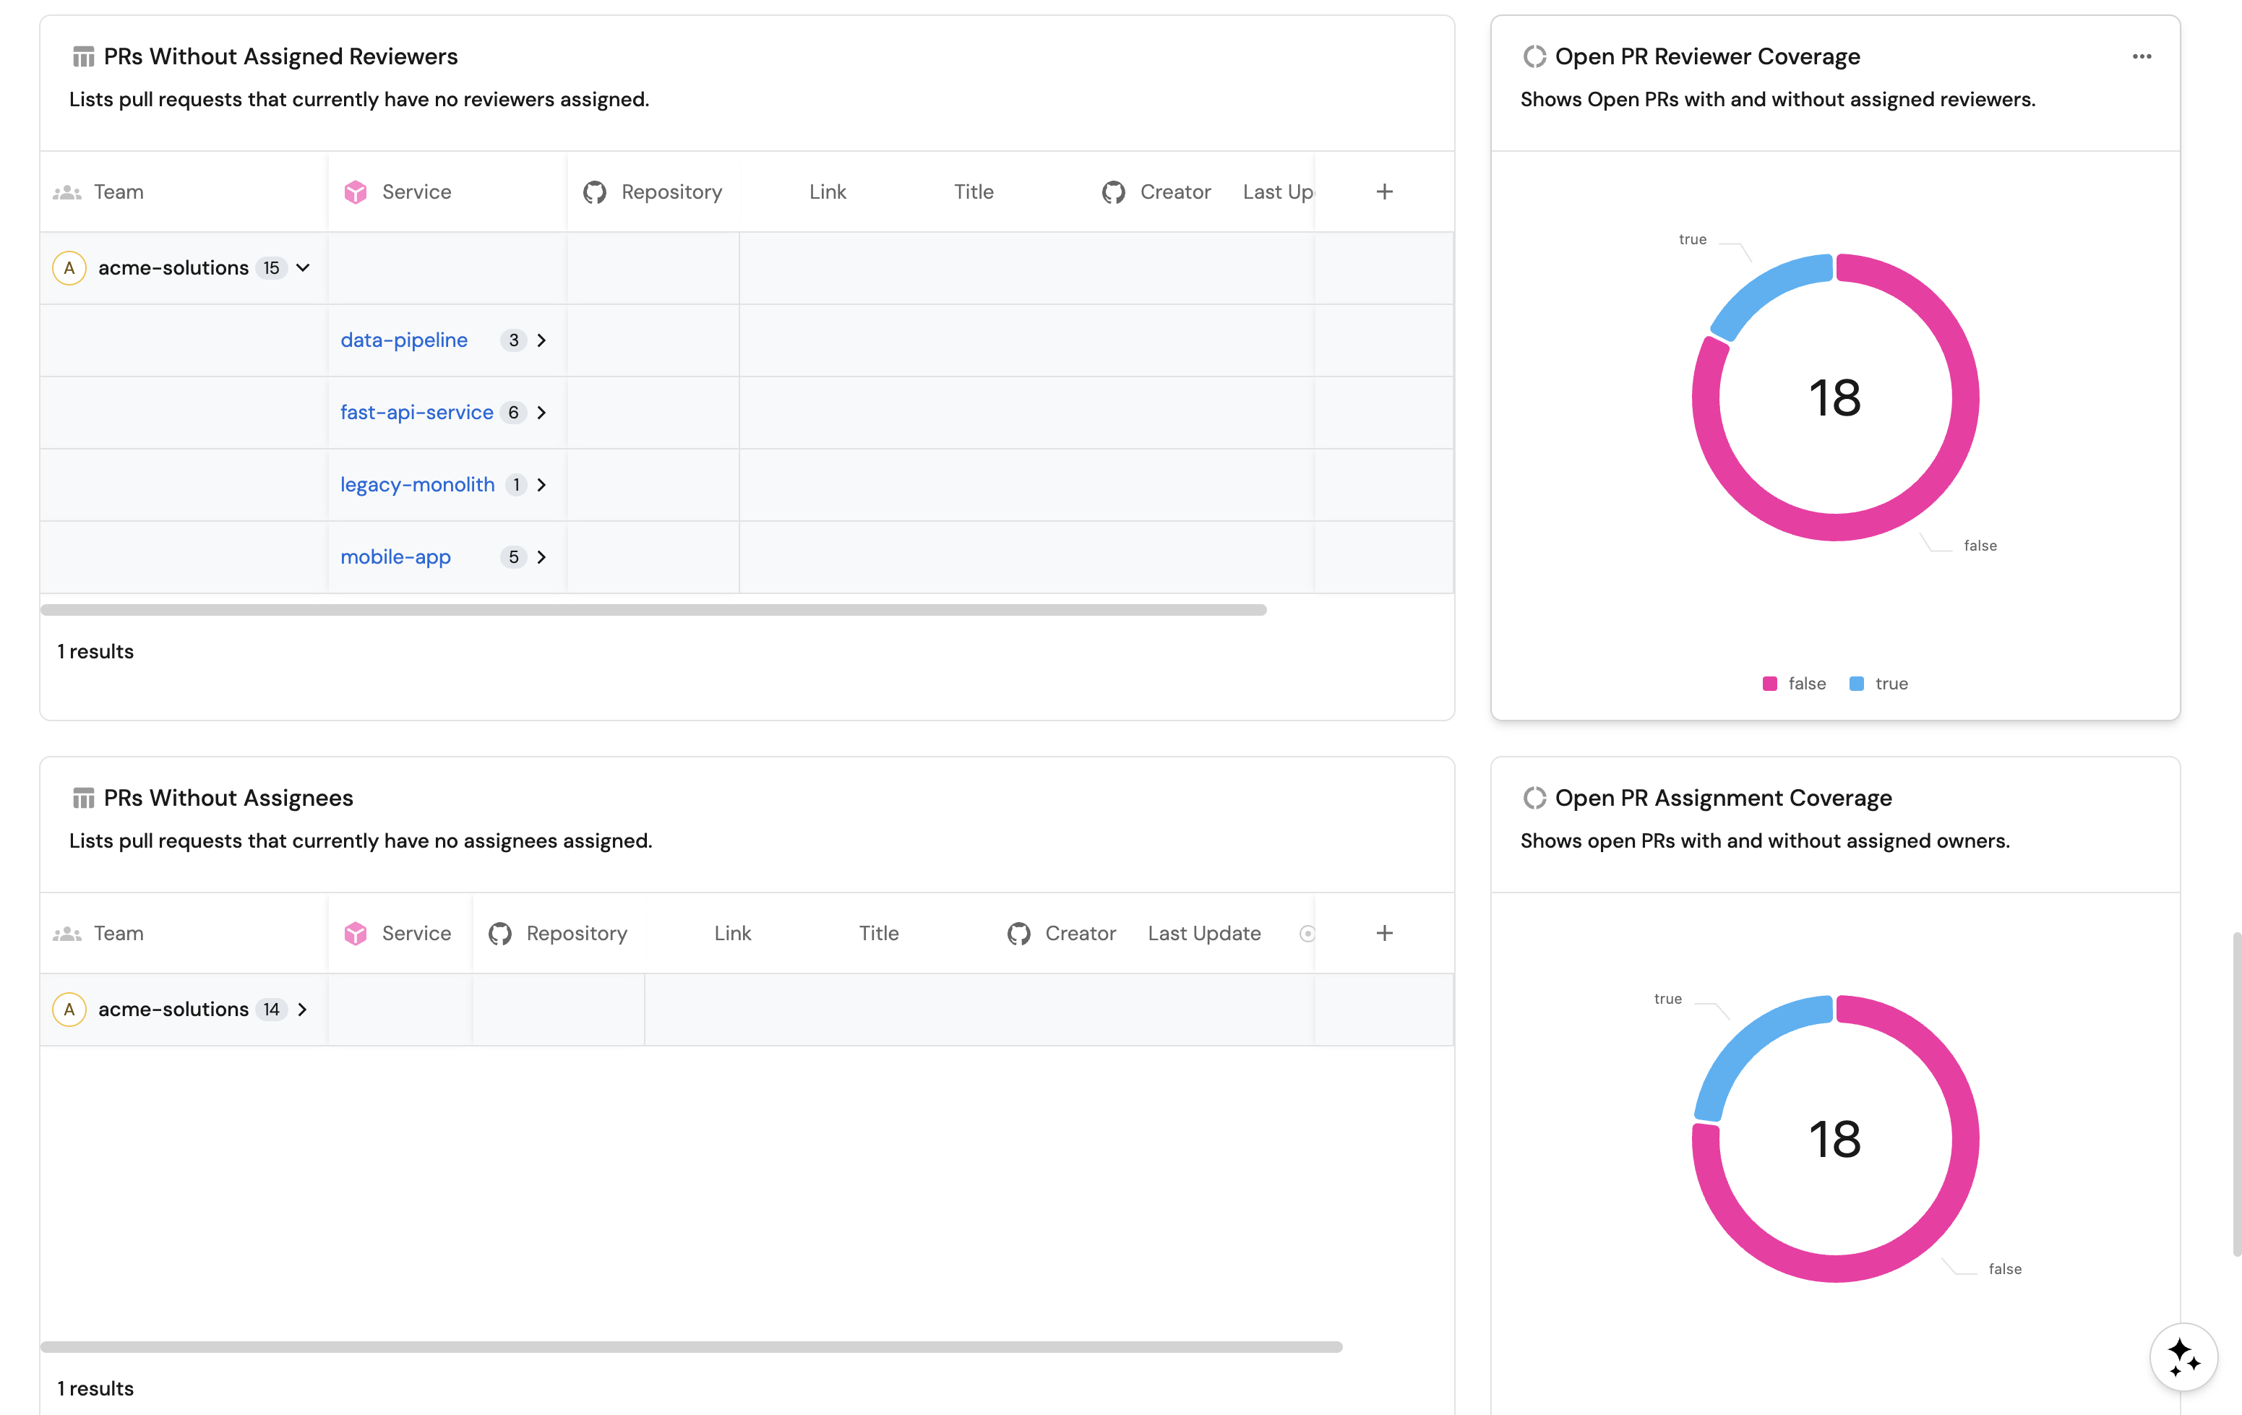Click the horizontal scrollbar under the reviewers table
The width and height of the screenshot is (2242, 1415).
[x=652, y=610]
